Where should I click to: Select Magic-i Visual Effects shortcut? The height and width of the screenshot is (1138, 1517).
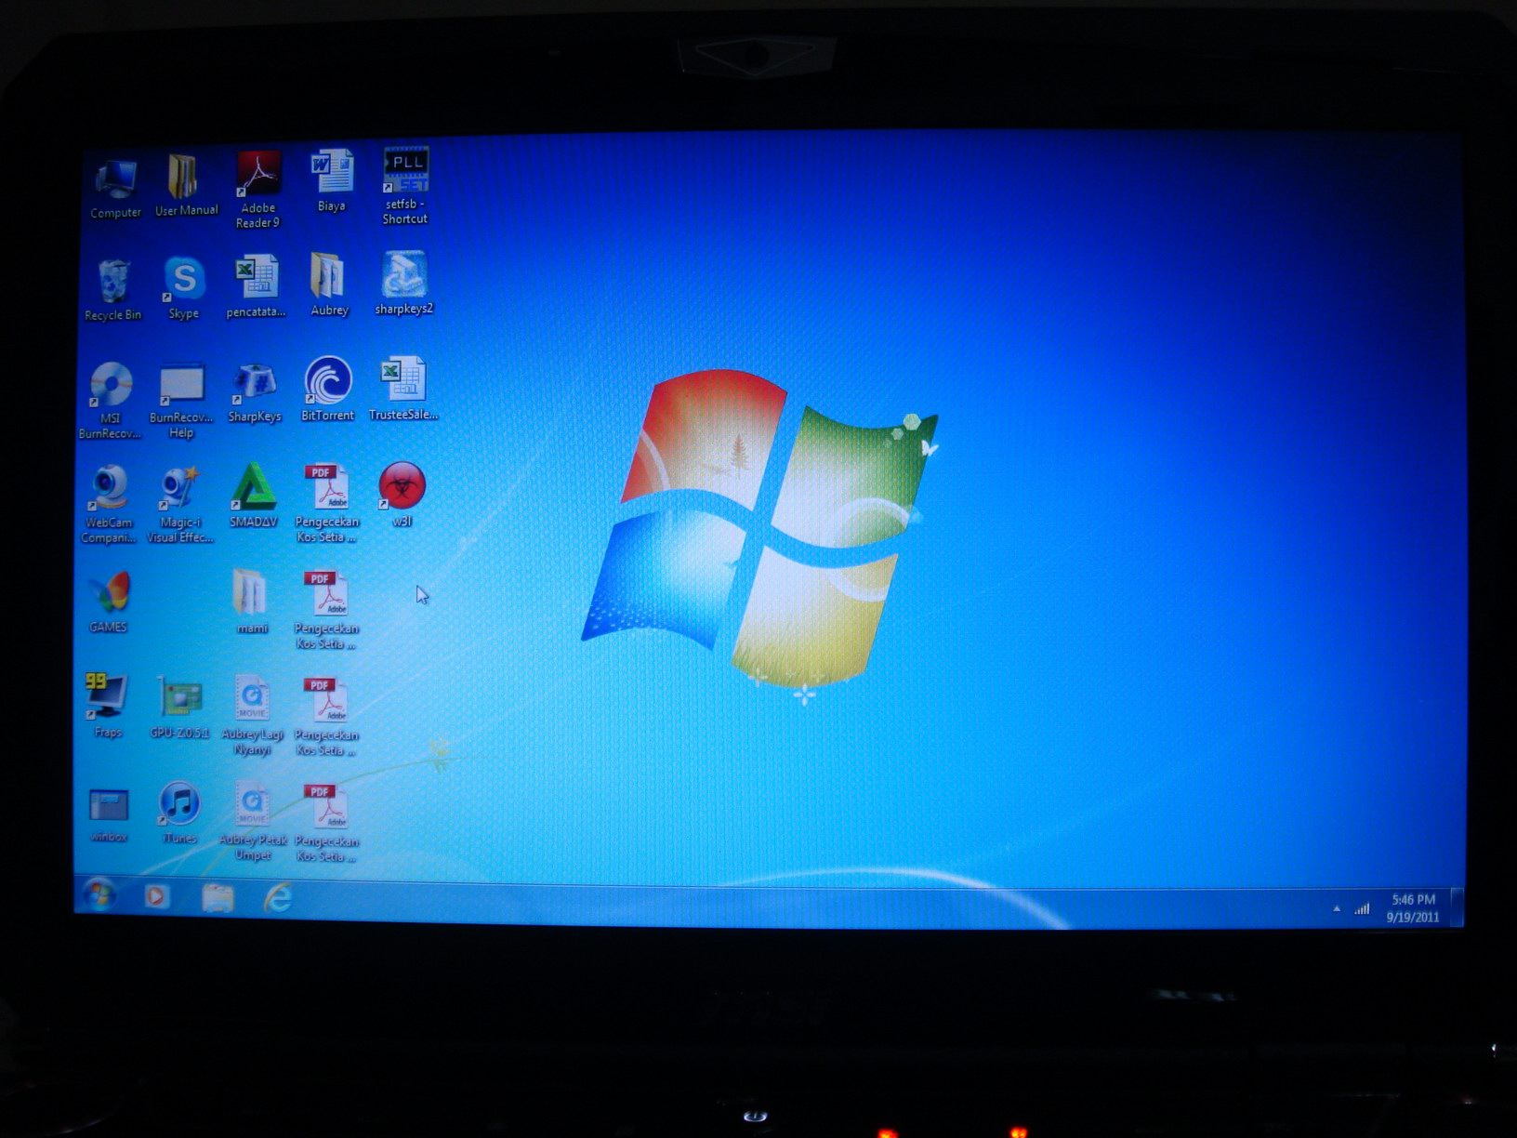click(x=180, y=505)
